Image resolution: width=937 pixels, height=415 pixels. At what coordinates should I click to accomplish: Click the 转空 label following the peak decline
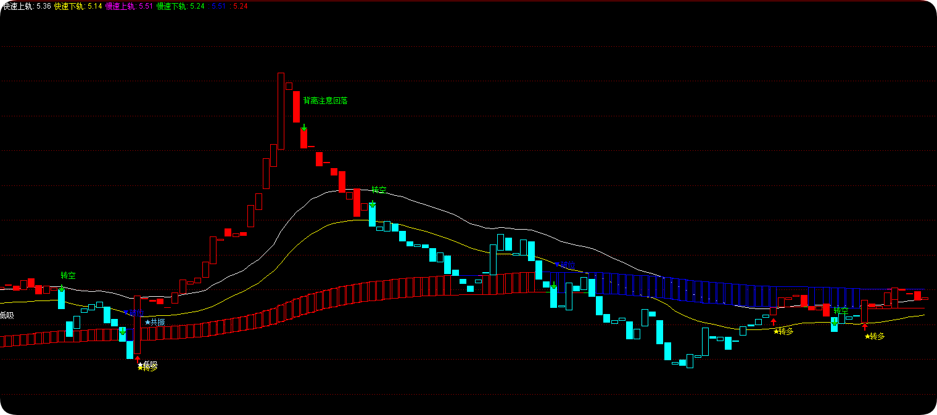pos(379,190)
